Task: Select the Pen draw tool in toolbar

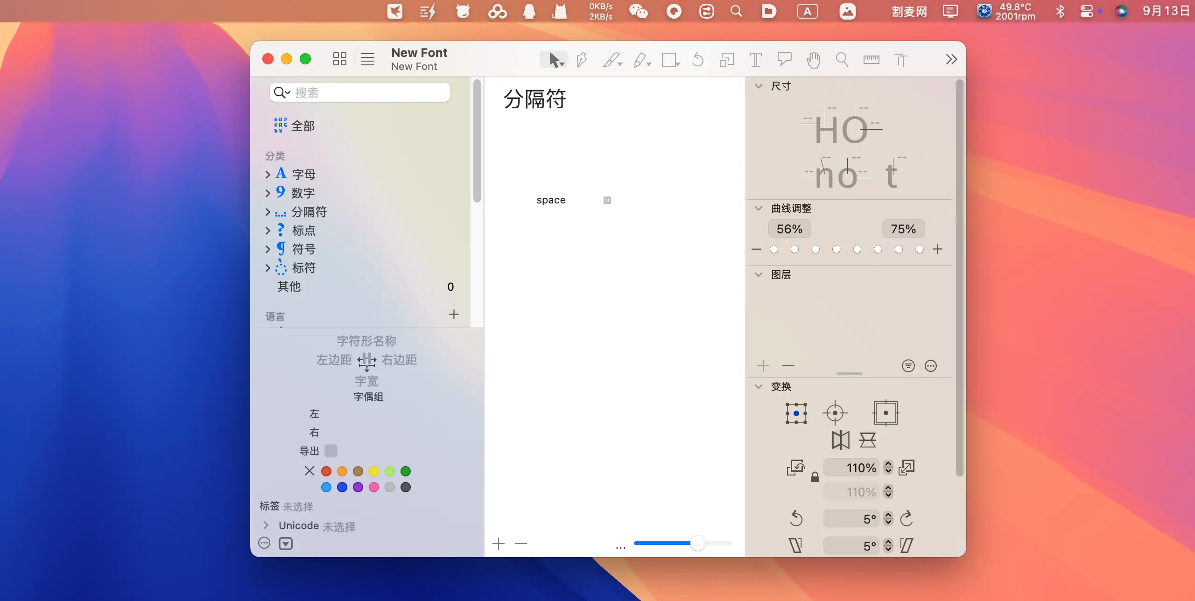Action: click(582, 60)
